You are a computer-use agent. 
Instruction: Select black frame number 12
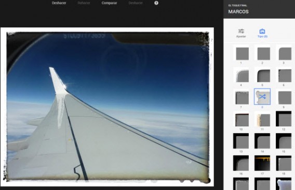[x=284, y=119]
